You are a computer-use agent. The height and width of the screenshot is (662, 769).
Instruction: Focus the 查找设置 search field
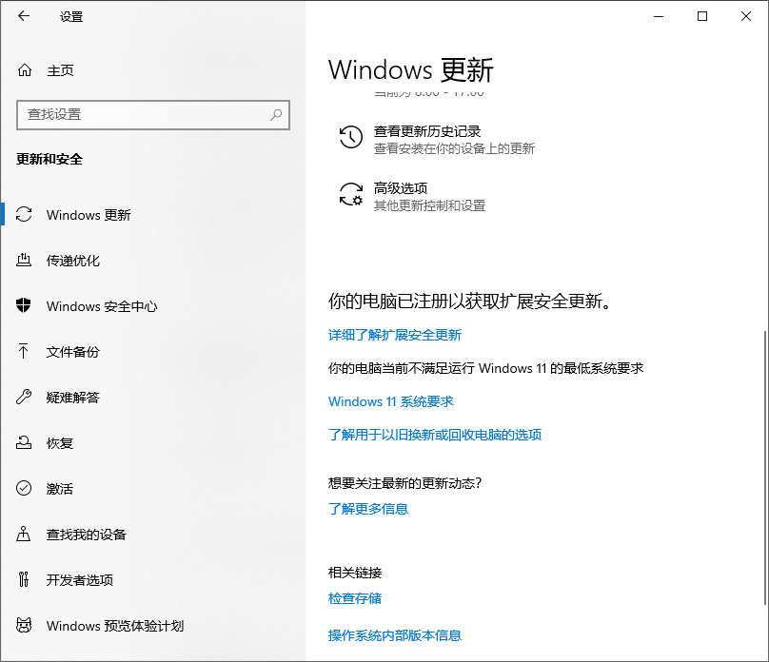[153, 115]
